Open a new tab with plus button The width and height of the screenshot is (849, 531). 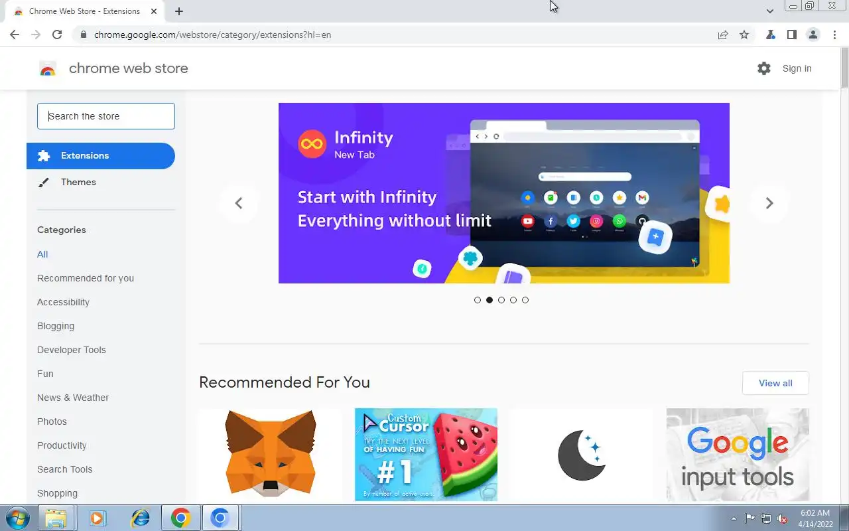(179, 11)
